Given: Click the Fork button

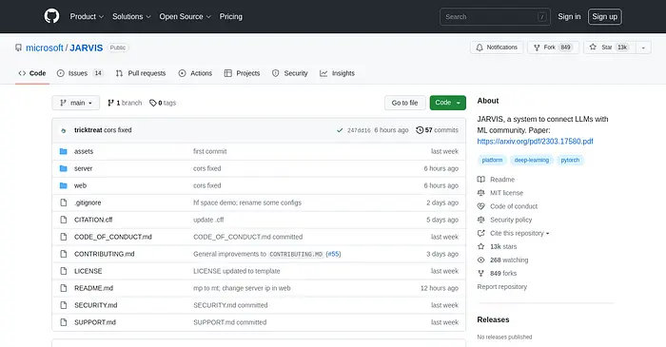Looking at the screenshot, I should (553, 48).
